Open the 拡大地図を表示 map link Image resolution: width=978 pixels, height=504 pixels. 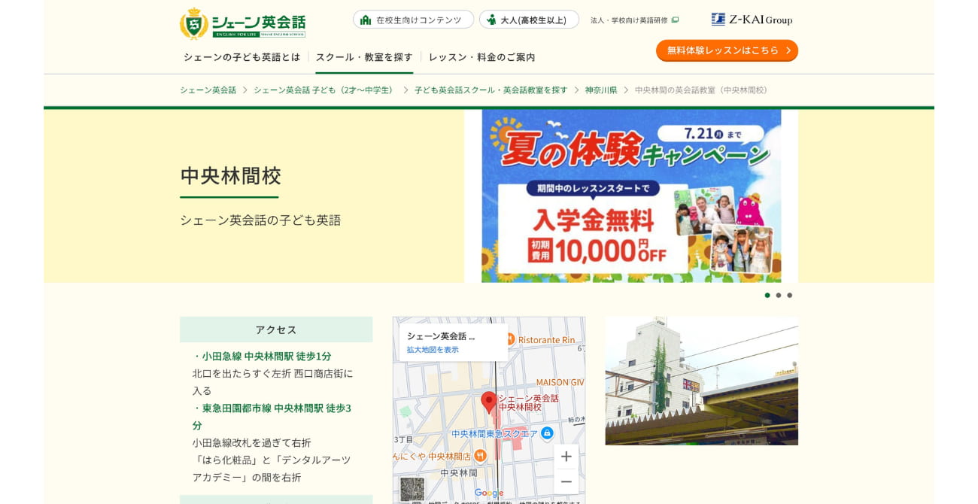[x=431, y=350]
